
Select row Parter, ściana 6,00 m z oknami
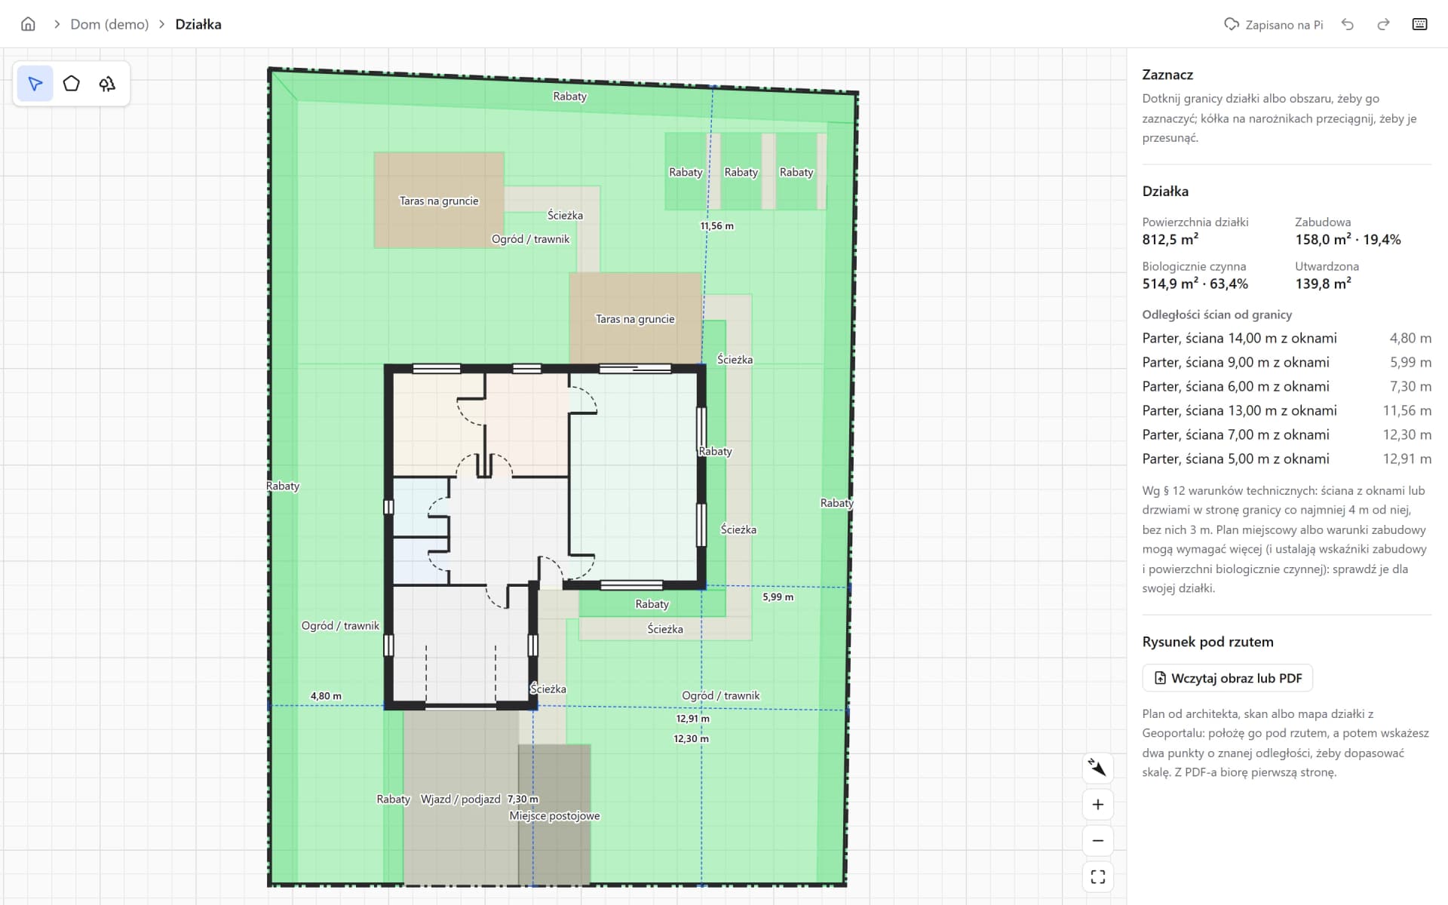tap(1287, 386)
